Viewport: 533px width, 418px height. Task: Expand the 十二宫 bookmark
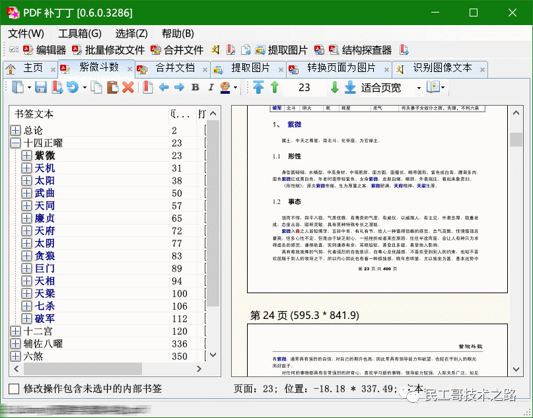(15, 331)
